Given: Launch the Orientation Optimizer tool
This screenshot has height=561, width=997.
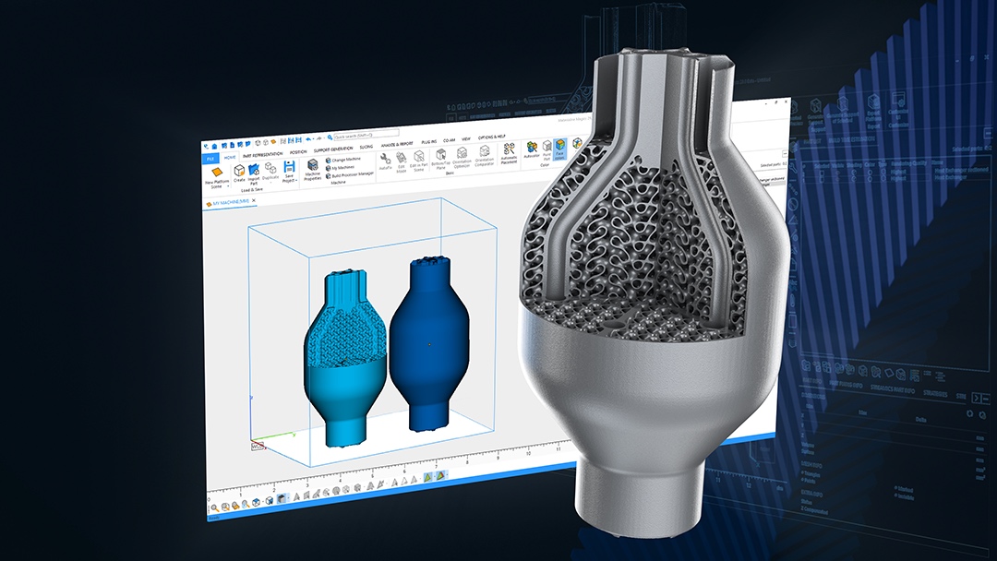Looking at the screenshot, I should click(x=461, y=151).
